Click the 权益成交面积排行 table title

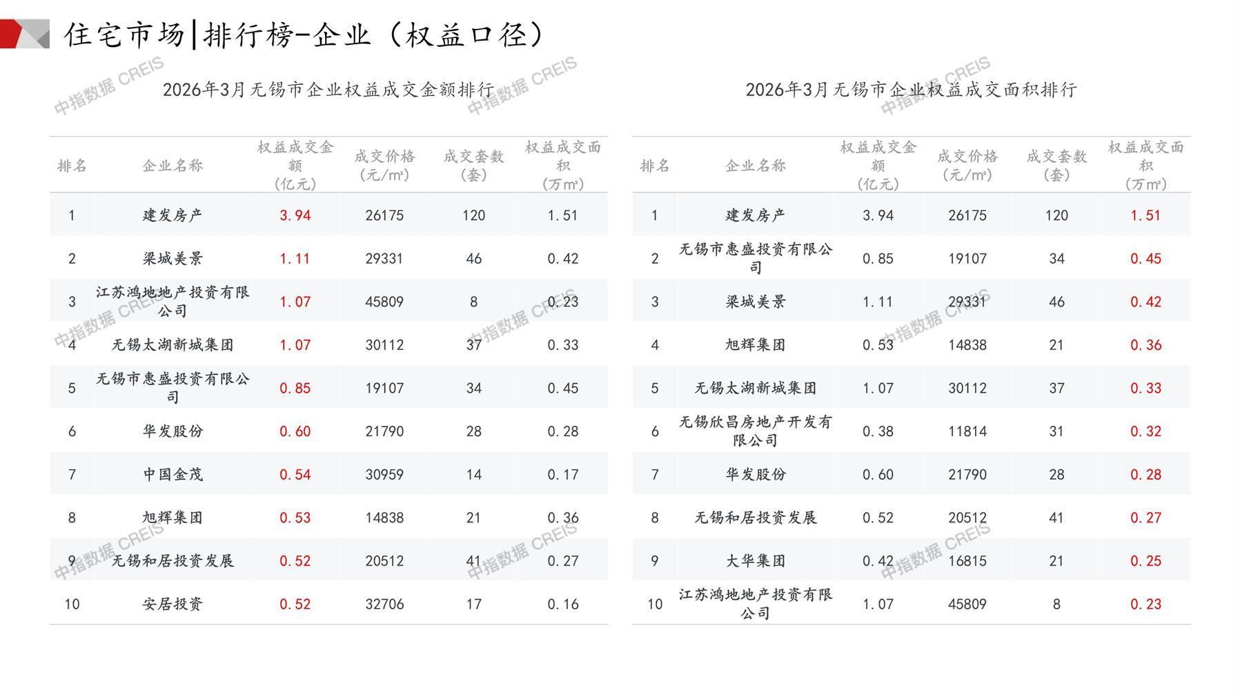coord(911,90)
